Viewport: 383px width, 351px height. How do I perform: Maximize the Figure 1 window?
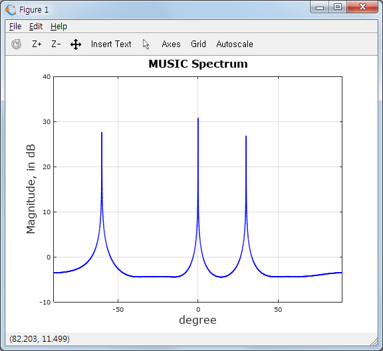pos(338,7)
